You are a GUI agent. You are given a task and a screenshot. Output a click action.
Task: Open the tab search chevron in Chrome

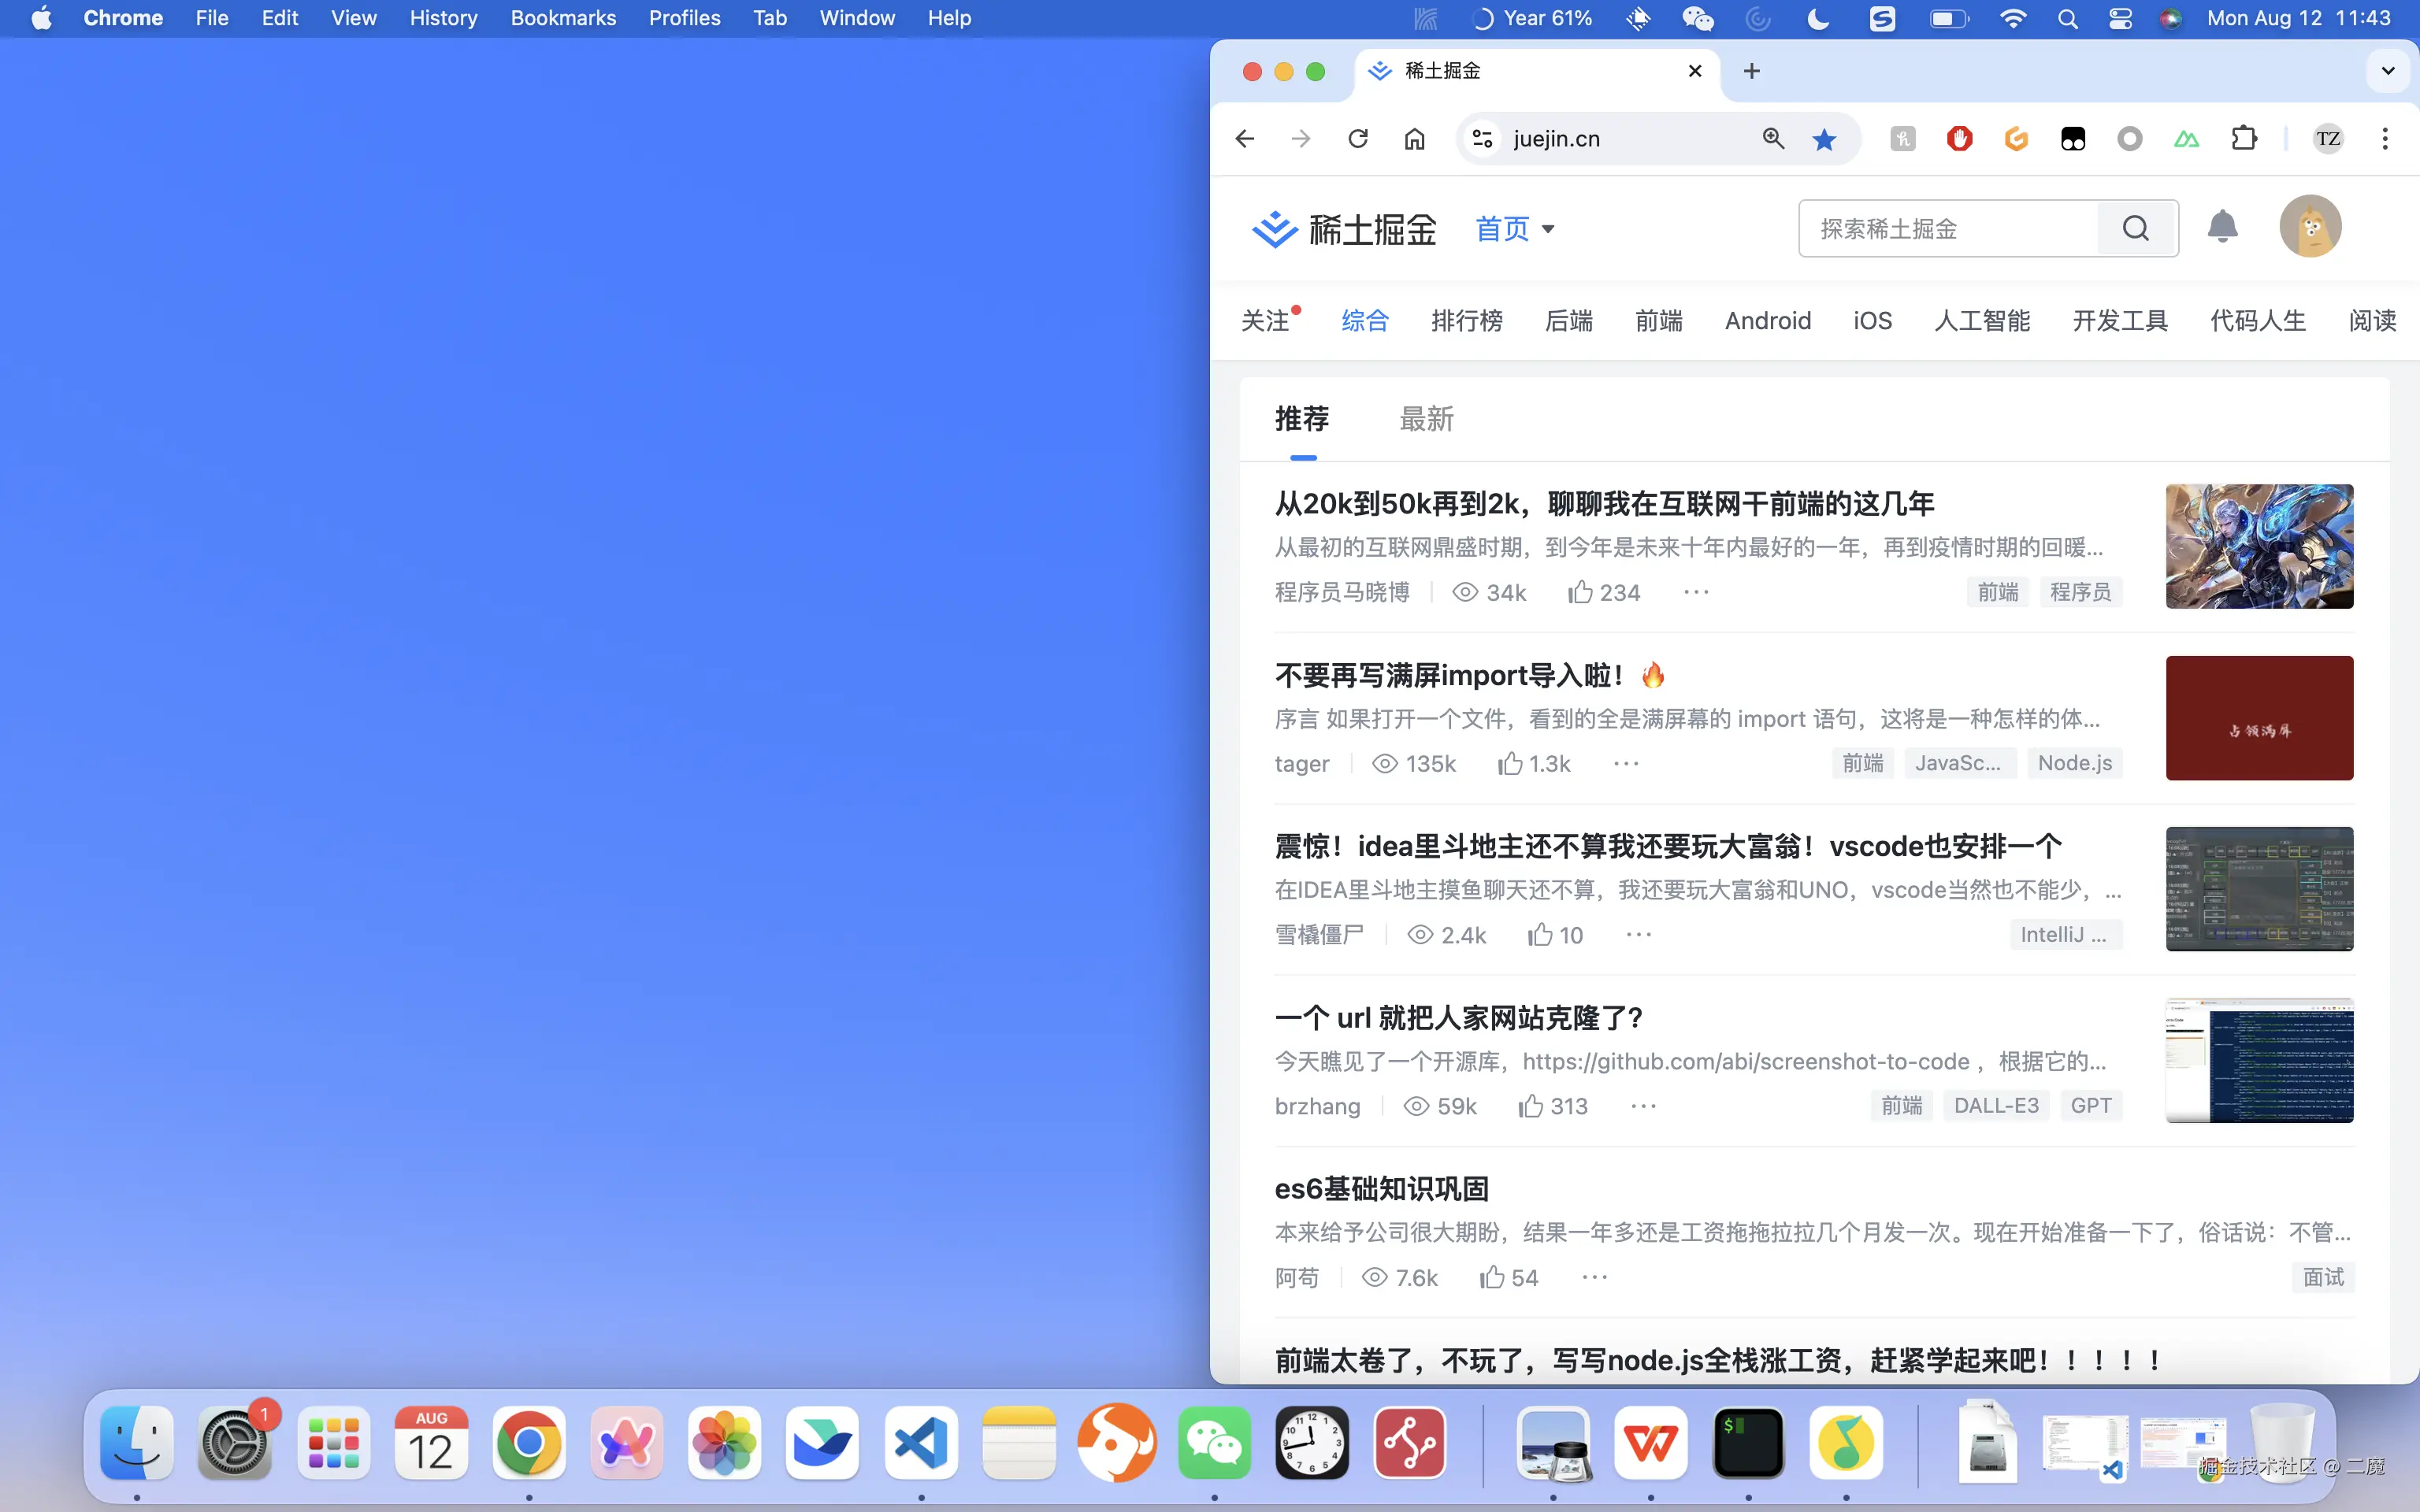(x=2387, y=71)
